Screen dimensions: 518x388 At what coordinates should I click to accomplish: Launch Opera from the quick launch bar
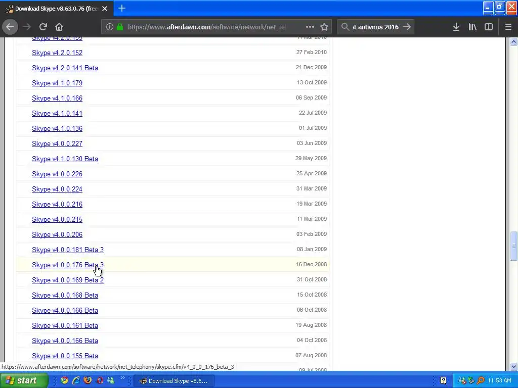100,381
